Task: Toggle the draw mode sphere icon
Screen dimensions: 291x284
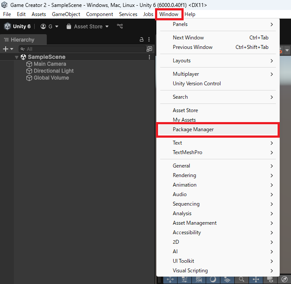Action: tap(213, 280)
